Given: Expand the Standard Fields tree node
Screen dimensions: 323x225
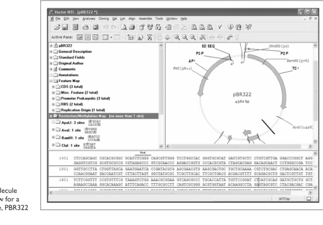Looking at the screenshot, I should pyautogui.click(x=51, y=58).
